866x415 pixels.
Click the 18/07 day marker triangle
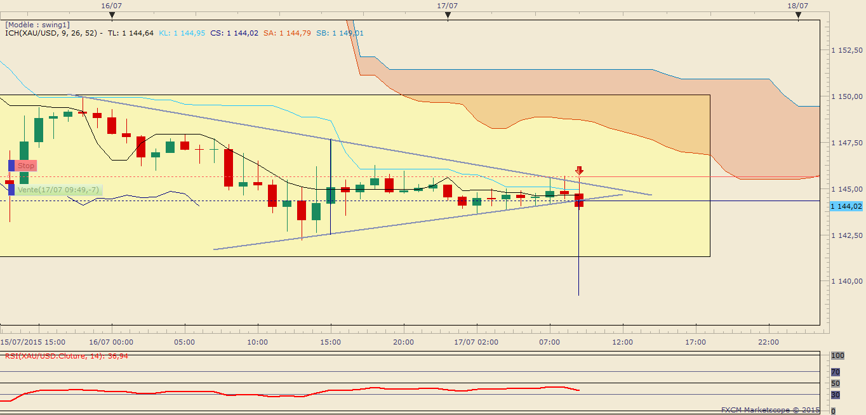798,16
